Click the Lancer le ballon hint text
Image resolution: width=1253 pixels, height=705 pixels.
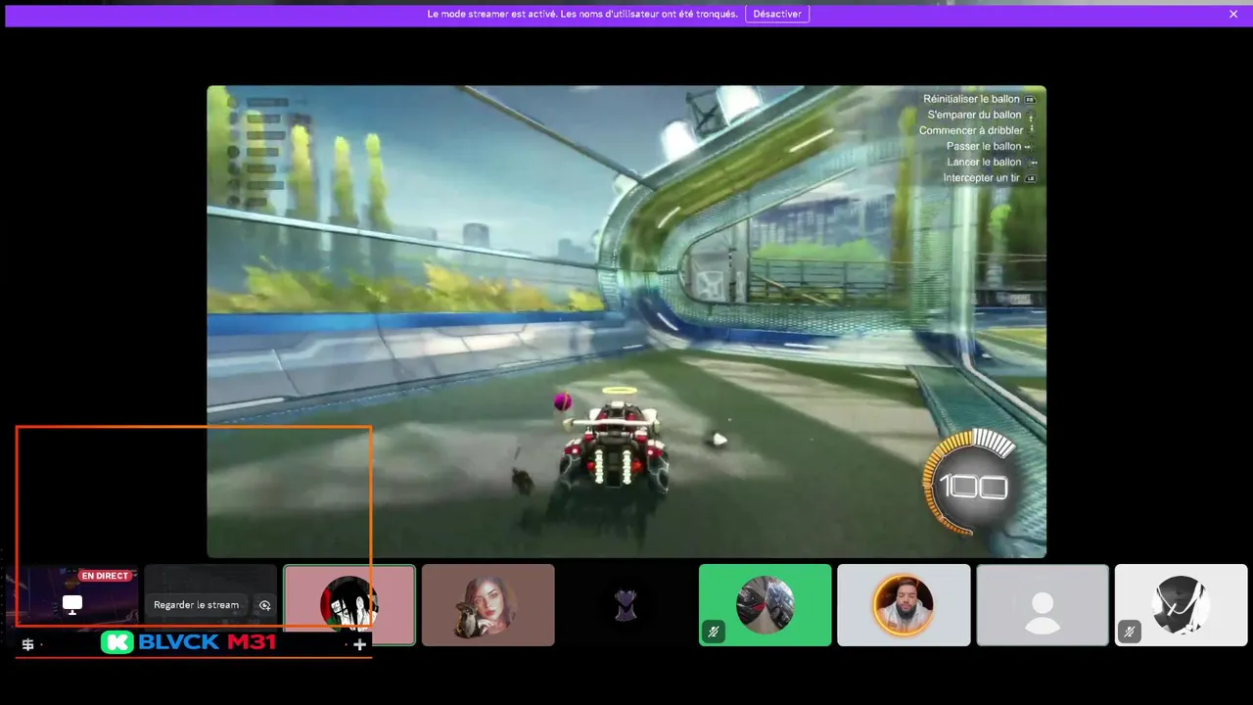click(984, 162)
